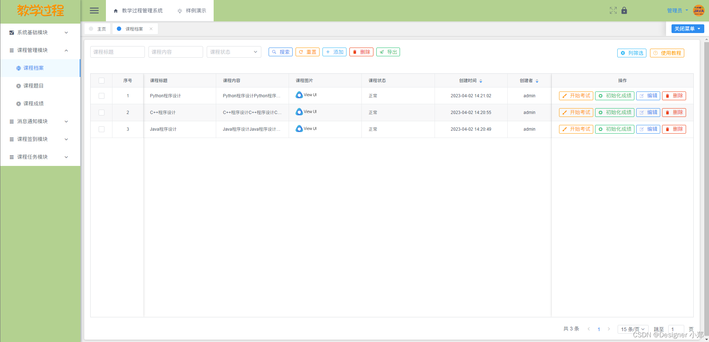Close the 课程档案 tab
Viewport: 709px width, 342px height.
click(x=151, y=29)
